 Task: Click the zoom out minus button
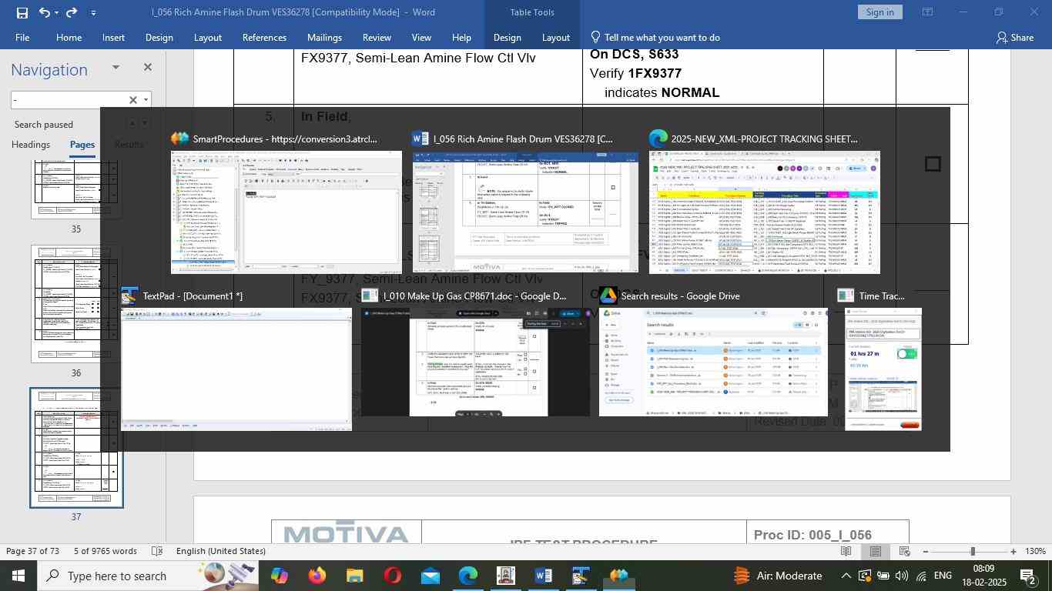click(x=925, y=552)
